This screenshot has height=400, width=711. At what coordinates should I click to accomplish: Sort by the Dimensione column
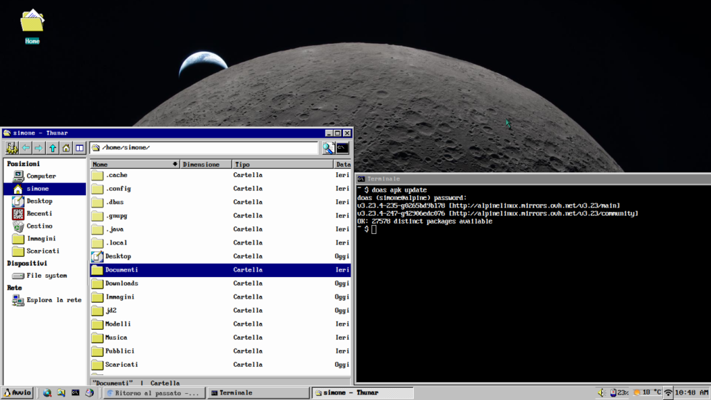coord(206,164)
